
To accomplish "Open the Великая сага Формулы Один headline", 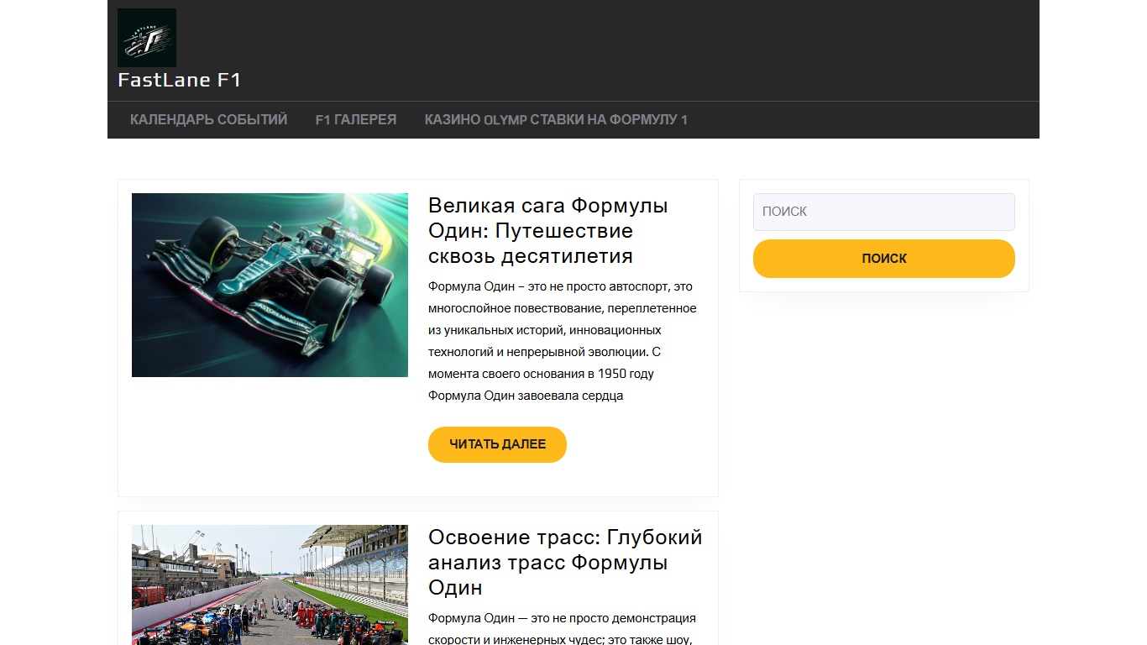I will point(548,230).
